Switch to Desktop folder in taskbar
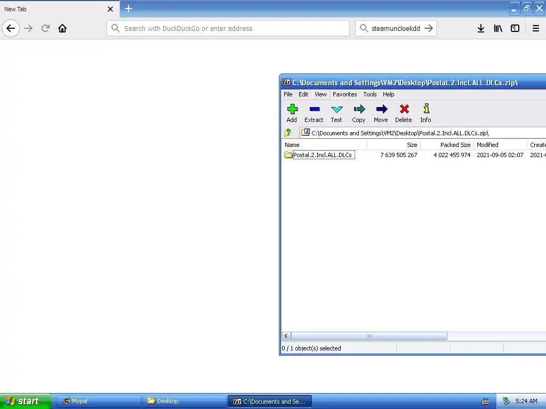 tap(184, 401)
